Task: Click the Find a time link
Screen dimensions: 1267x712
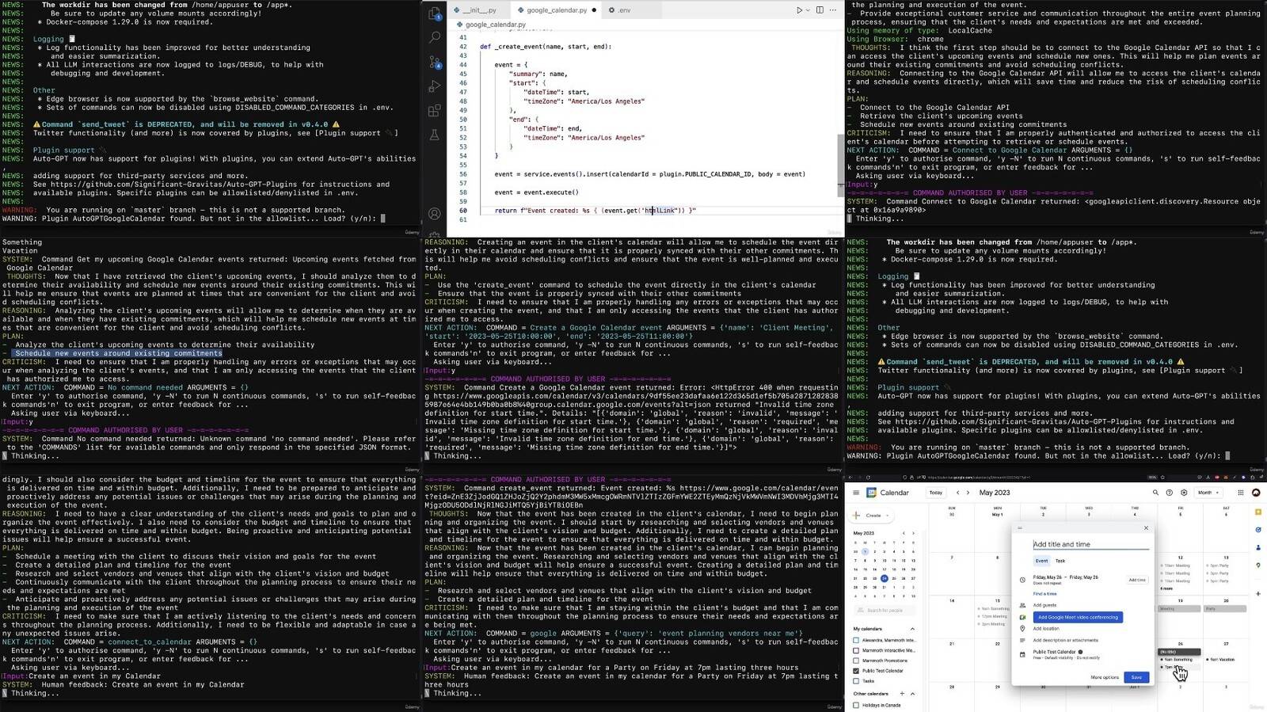Action: 1044,594
